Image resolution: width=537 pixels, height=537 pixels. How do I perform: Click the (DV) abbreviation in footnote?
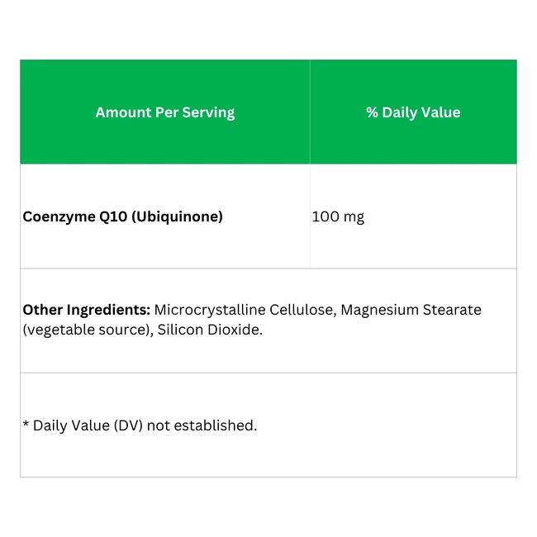128,425
